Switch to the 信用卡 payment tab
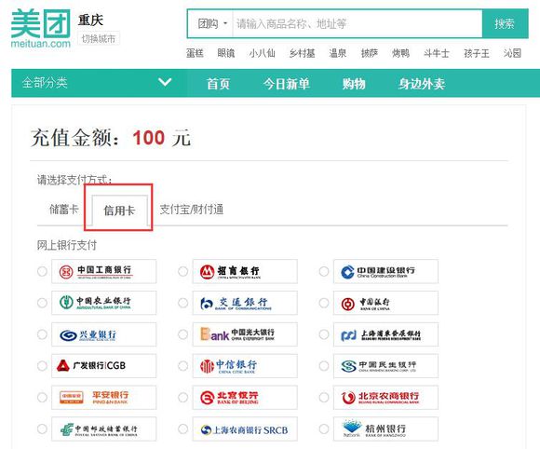Image resolution: width=540 pixels, height=449 pixels. pyautogui.click(x=119, y=211)
